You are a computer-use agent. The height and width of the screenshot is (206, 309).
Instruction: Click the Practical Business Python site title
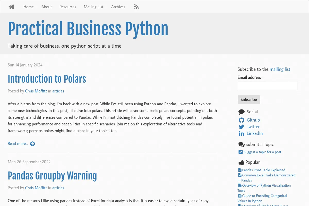[88, 29]
